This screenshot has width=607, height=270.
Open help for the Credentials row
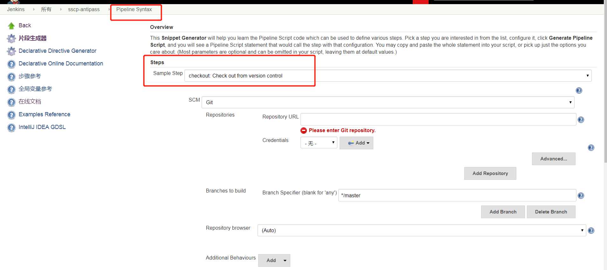point(591,148)
